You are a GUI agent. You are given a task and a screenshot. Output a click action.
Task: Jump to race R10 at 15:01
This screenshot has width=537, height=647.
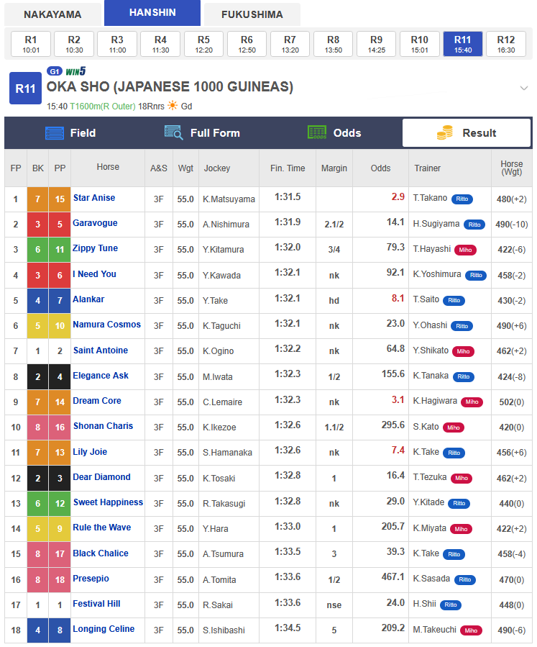point(420,44)
